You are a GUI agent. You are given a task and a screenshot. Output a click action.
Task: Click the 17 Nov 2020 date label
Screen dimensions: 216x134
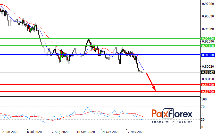[x=135, y=132]
